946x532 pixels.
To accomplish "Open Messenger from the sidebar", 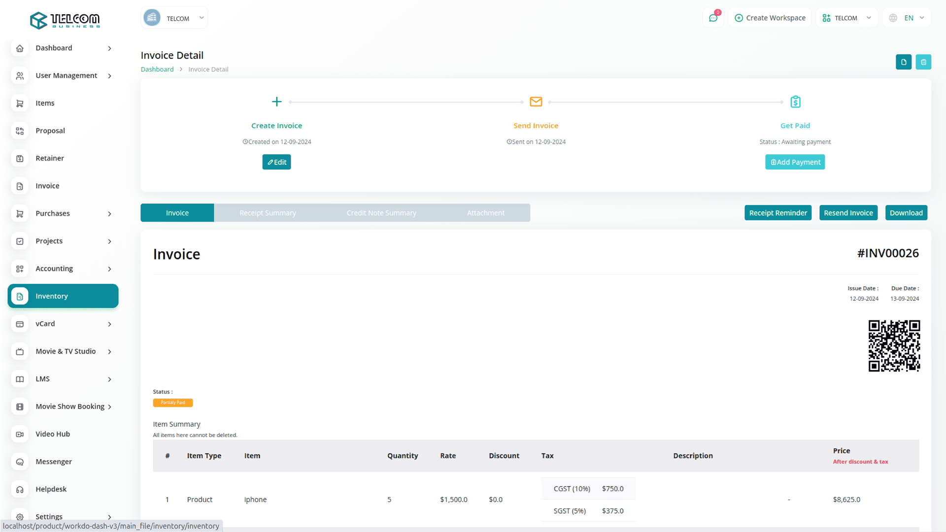I will click(x=54, y=462).
